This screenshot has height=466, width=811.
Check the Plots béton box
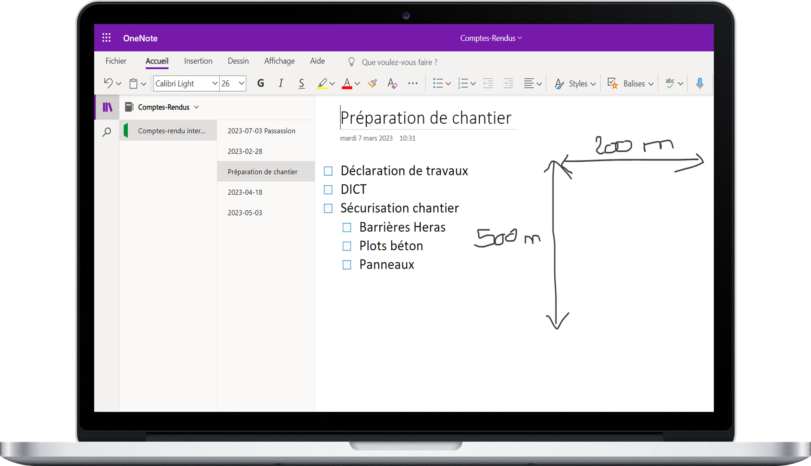[x=347, y=246]
